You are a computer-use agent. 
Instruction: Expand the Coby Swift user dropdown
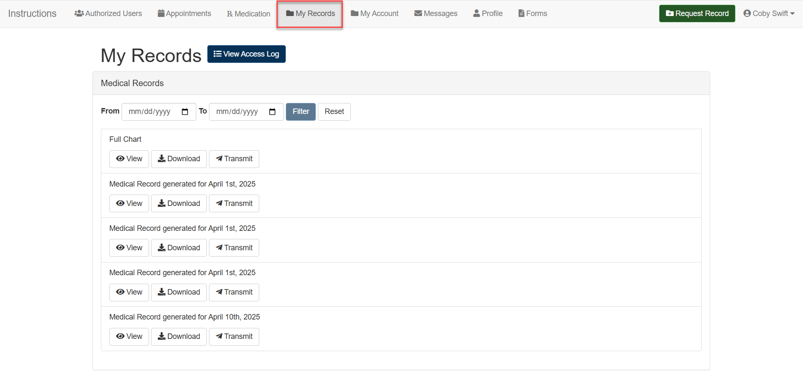pos(769,14)
